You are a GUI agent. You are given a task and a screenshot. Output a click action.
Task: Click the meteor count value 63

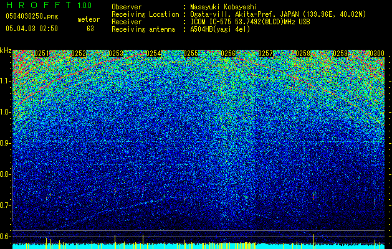[x=90, y=29]
